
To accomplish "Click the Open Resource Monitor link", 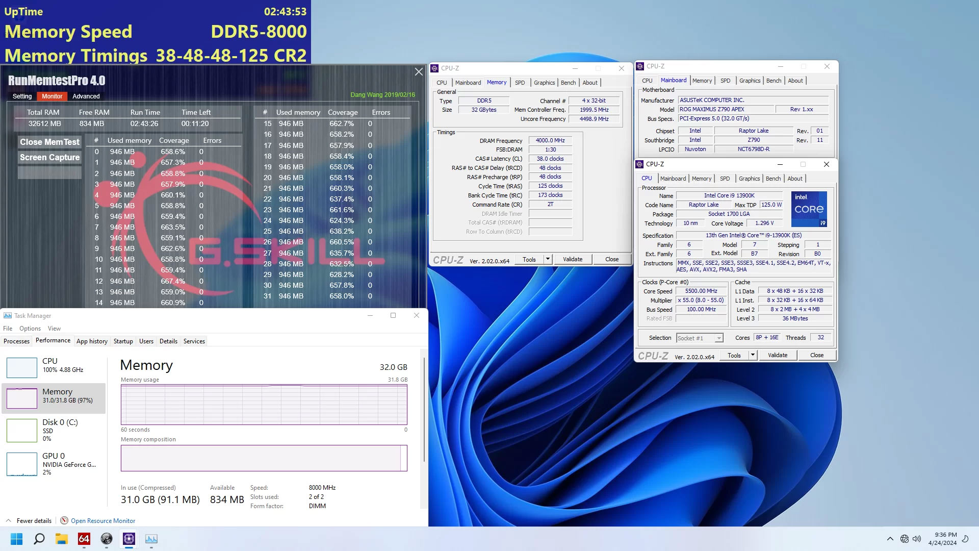I will pos(103,521).
